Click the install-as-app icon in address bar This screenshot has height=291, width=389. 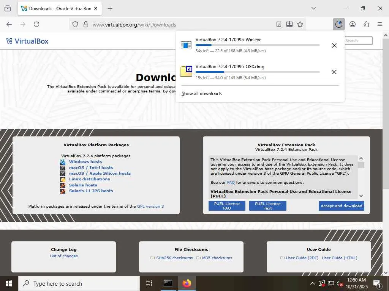[289, 24]
